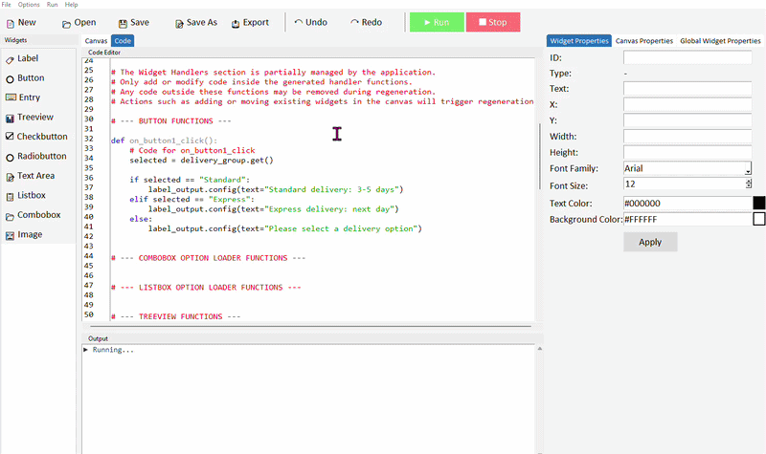This screenshot has width=766, height=454.
Task: Stop the program with Stop button
Action: point(492,22)
